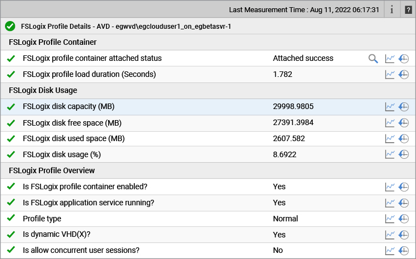
Task: Select 'Profile type' label
Action: [x=42, y=219]
